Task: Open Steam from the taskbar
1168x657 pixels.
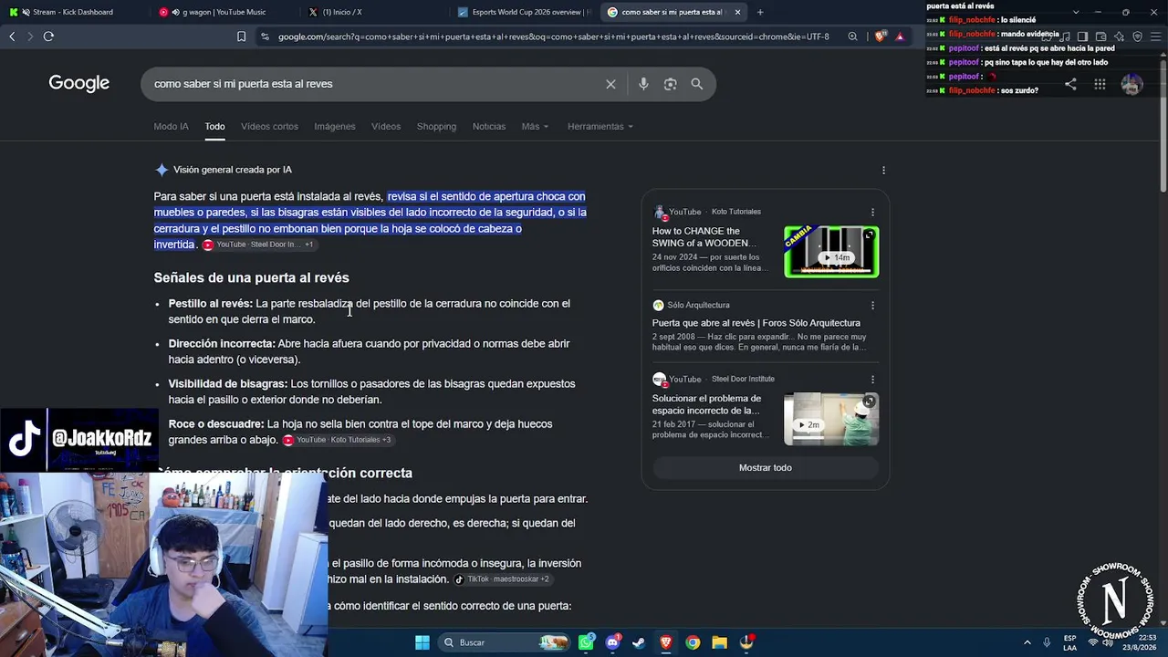Action: (639, 642)
